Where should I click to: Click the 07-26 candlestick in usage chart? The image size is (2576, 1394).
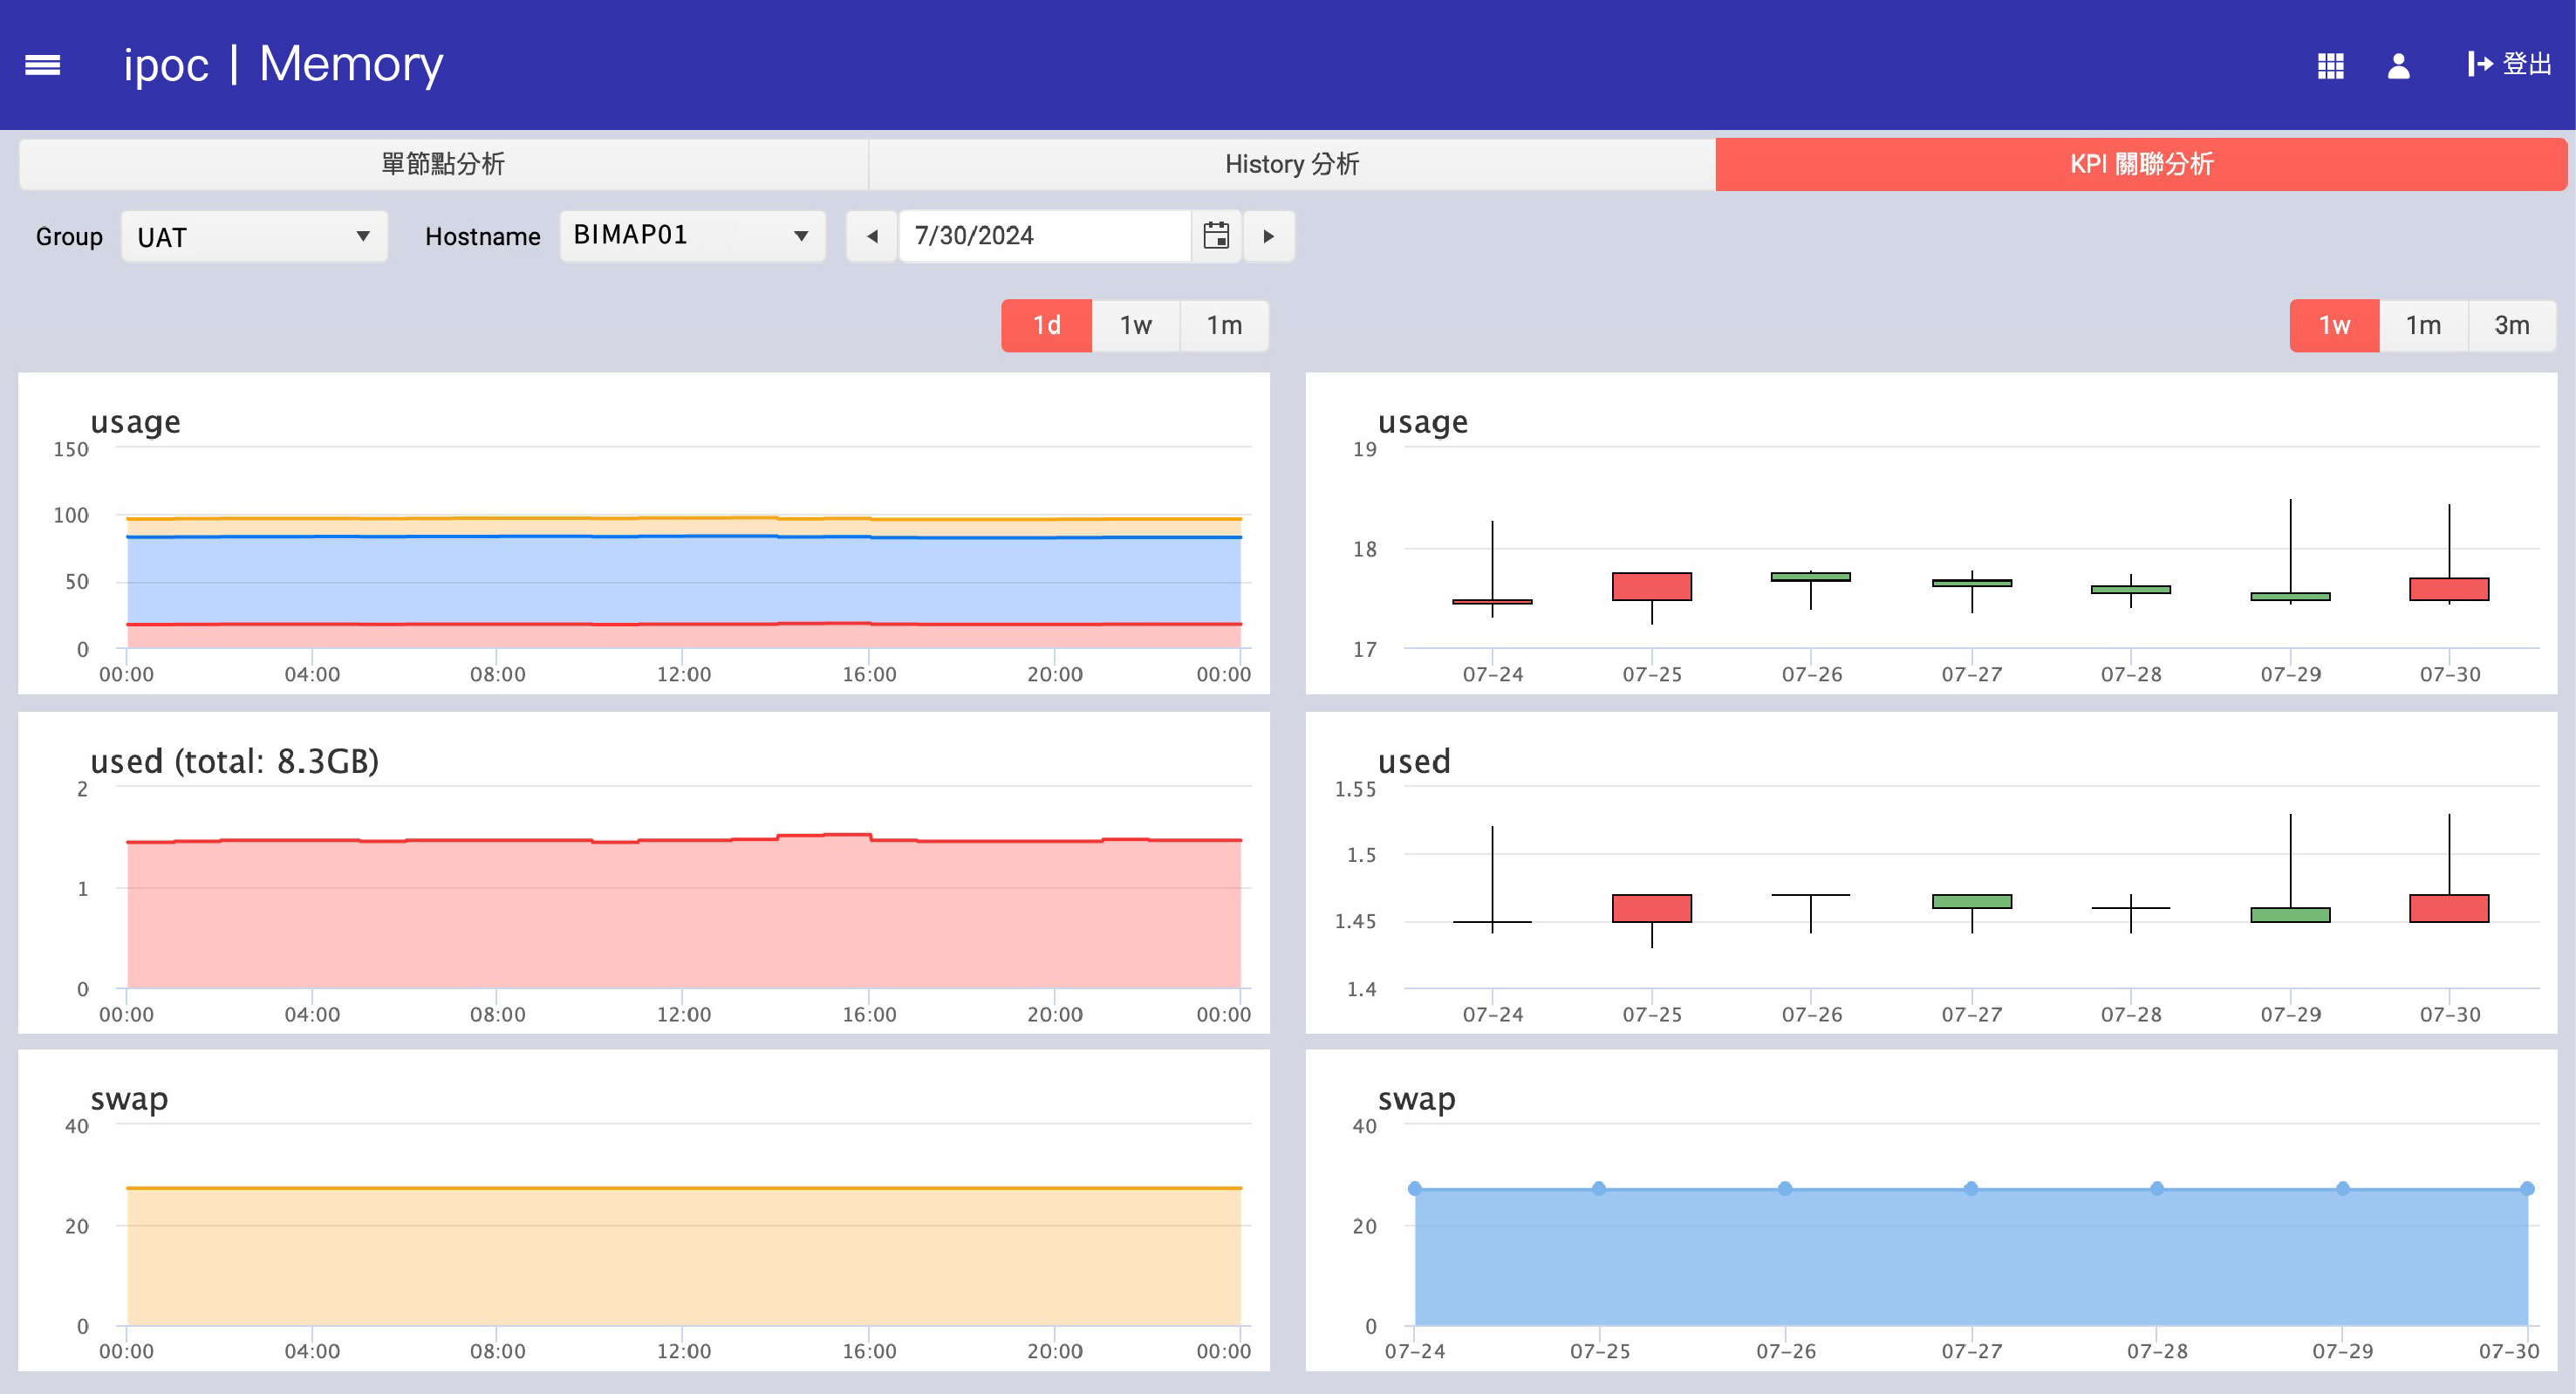click(x=1811, y=577)
